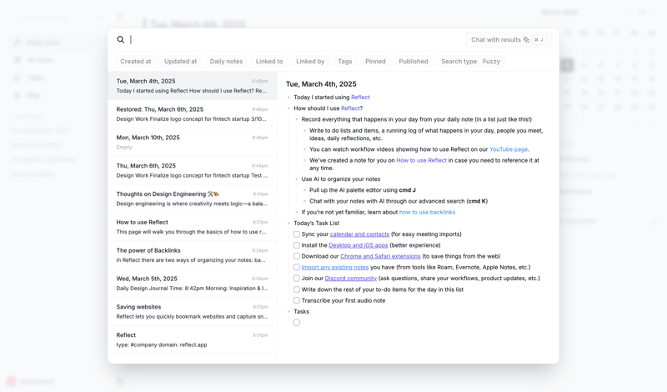This screenshot has width=667, height=392.
Task: Check Import any existing notes task
Action: pyautogui.click(x=297, y=267)
